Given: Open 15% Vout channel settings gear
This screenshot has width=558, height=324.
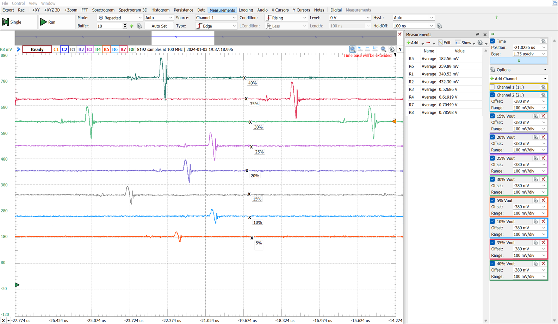Looking at the screenshot, I should [536, 116].
